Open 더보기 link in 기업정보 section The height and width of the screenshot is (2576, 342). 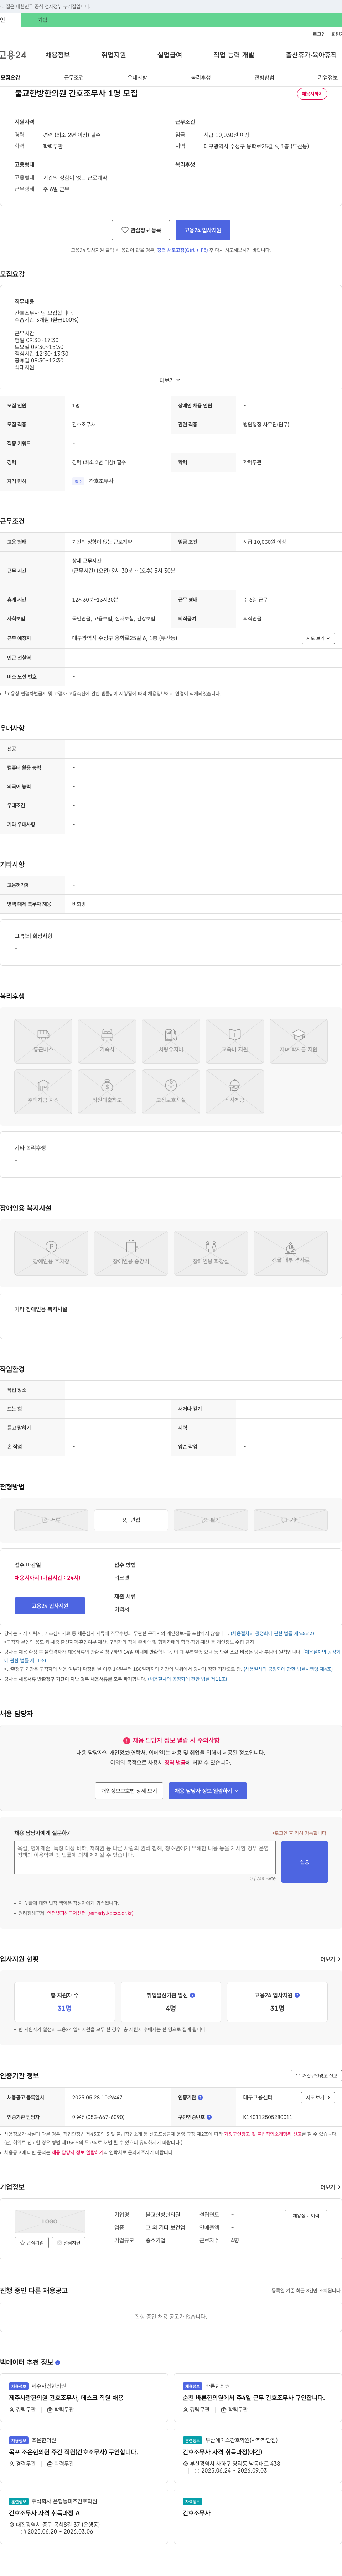coord(330,2187)
